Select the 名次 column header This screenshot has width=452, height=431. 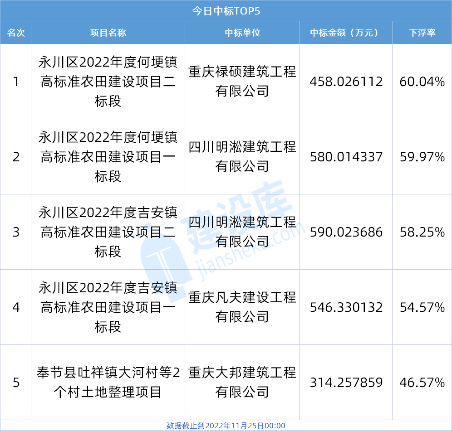[16, 33]
